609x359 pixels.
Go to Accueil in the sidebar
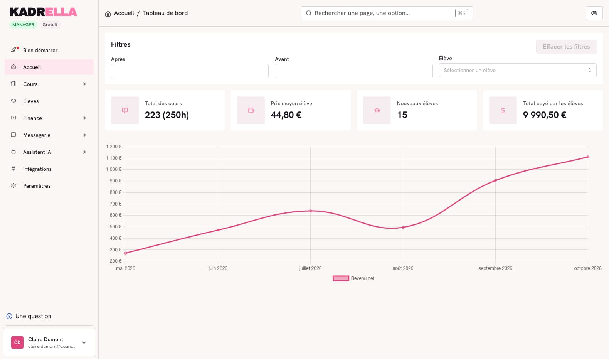click(49, 67)
